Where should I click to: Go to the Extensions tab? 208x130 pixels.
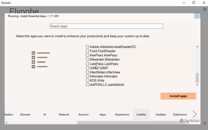[180, 114]
